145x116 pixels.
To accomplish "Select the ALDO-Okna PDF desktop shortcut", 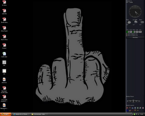I will (4, 37).
